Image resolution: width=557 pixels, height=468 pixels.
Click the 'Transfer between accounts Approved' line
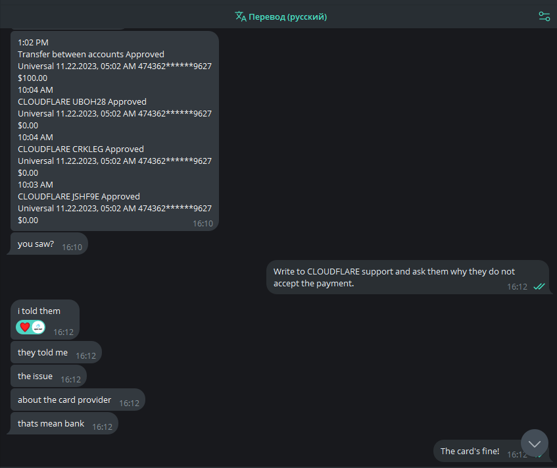click(x=91, y=55)
